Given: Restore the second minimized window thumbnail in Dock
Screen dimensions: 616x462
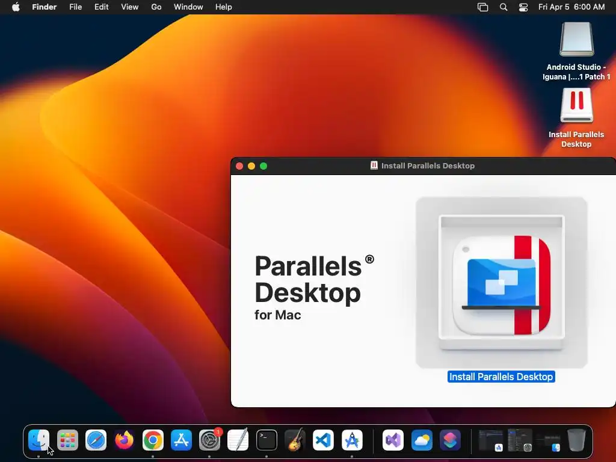Looking at the screenshot, I should pos(520,440).
